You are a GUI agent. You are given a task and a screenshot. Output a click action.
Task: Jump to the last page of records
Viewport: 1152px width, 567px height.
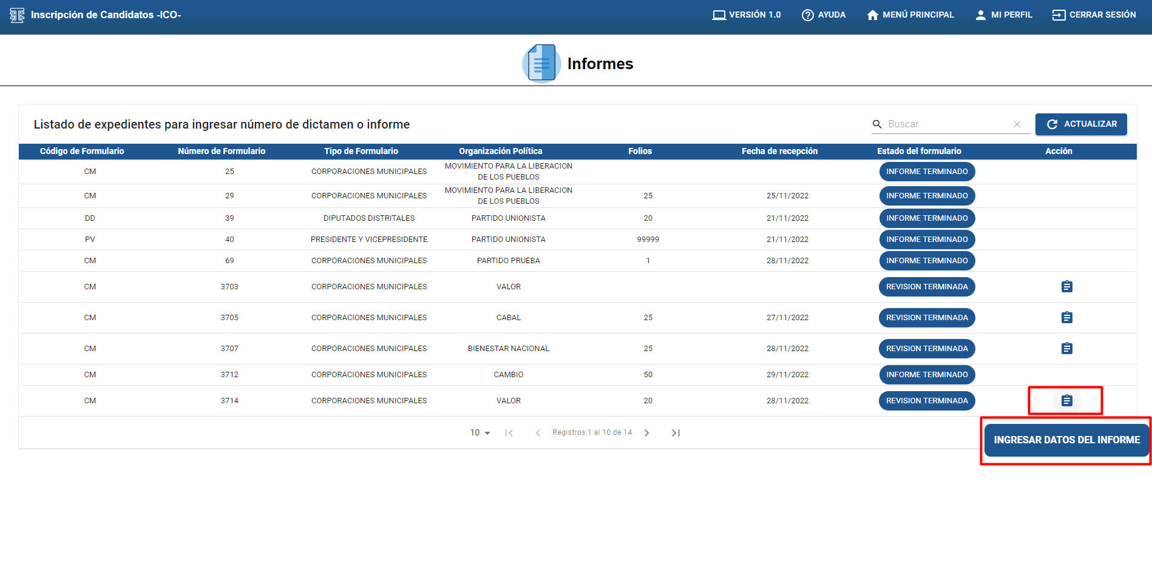pyautogui.click(x=676, y=432)
